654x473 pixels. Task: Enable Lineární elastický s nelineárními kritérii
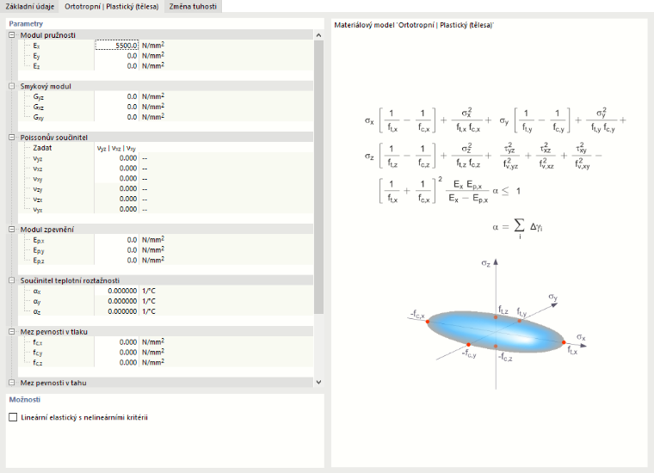(14, 417)
